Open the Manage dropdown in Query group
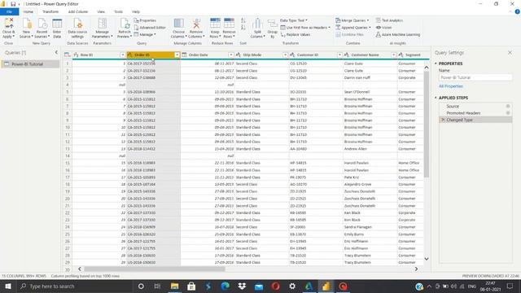The height and width of the screenshot is (293, 521). (x=145, y=34)
